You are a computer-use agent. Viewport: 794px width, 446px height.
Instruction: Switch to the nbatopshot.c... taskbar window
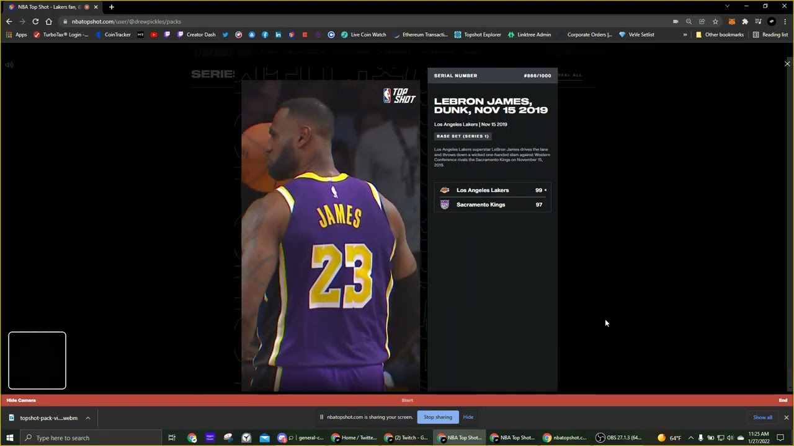565,438
